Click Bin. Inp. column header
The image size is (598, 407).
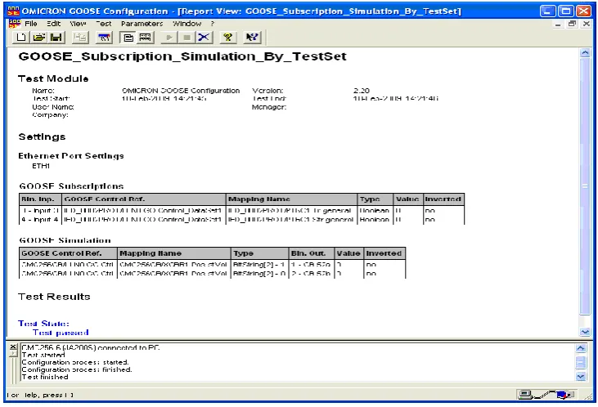point(40,199)
